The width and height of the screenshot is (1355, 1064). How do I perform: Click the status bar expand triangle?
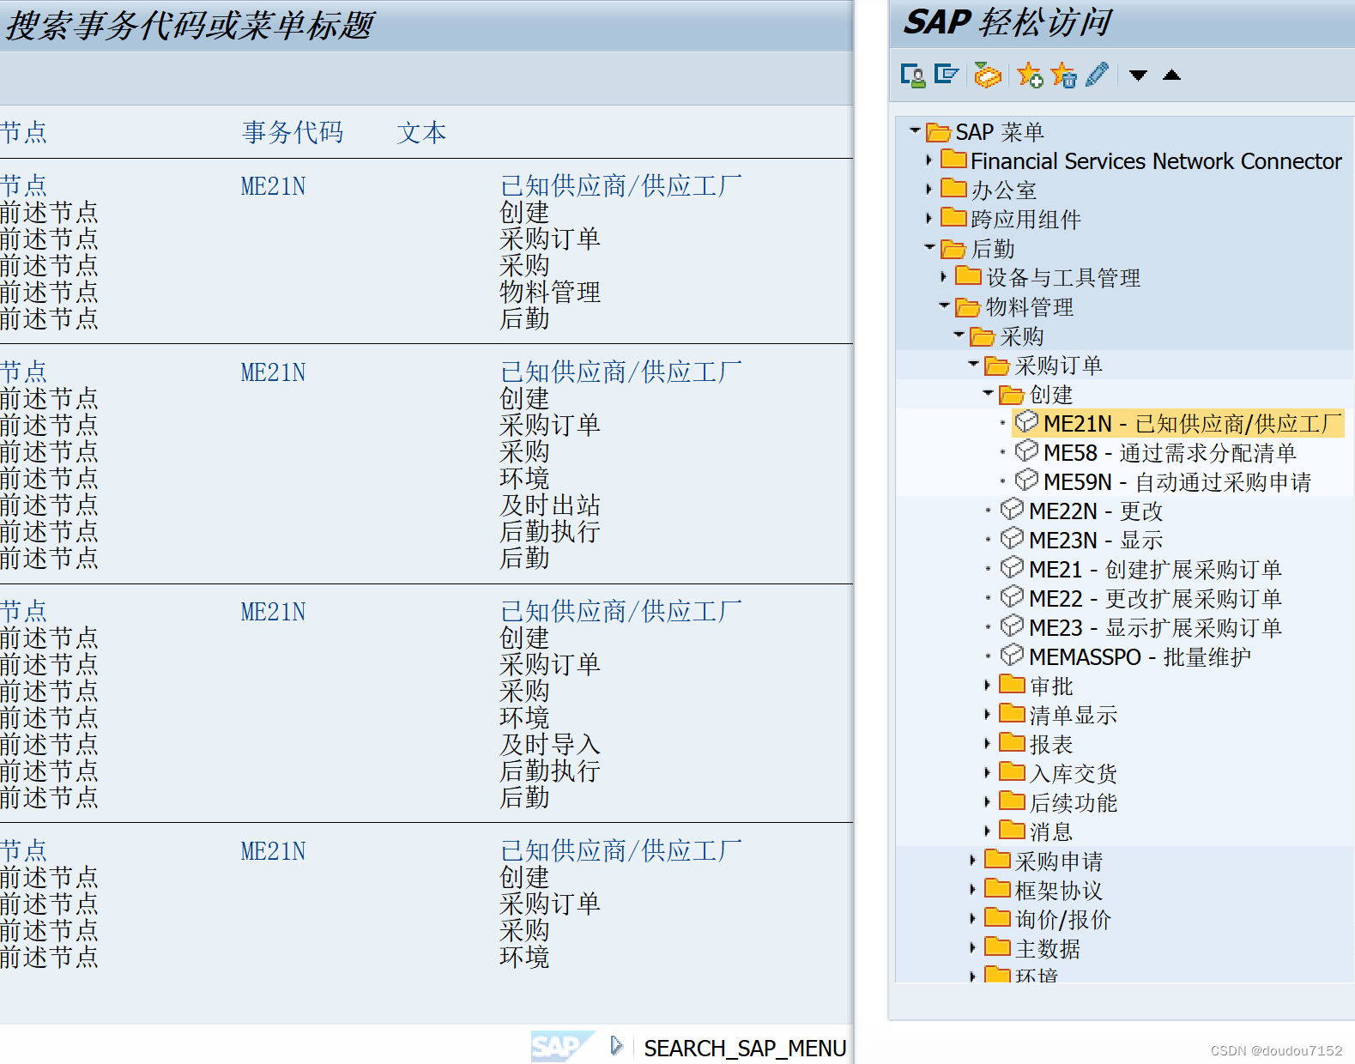click(616, 1046)
